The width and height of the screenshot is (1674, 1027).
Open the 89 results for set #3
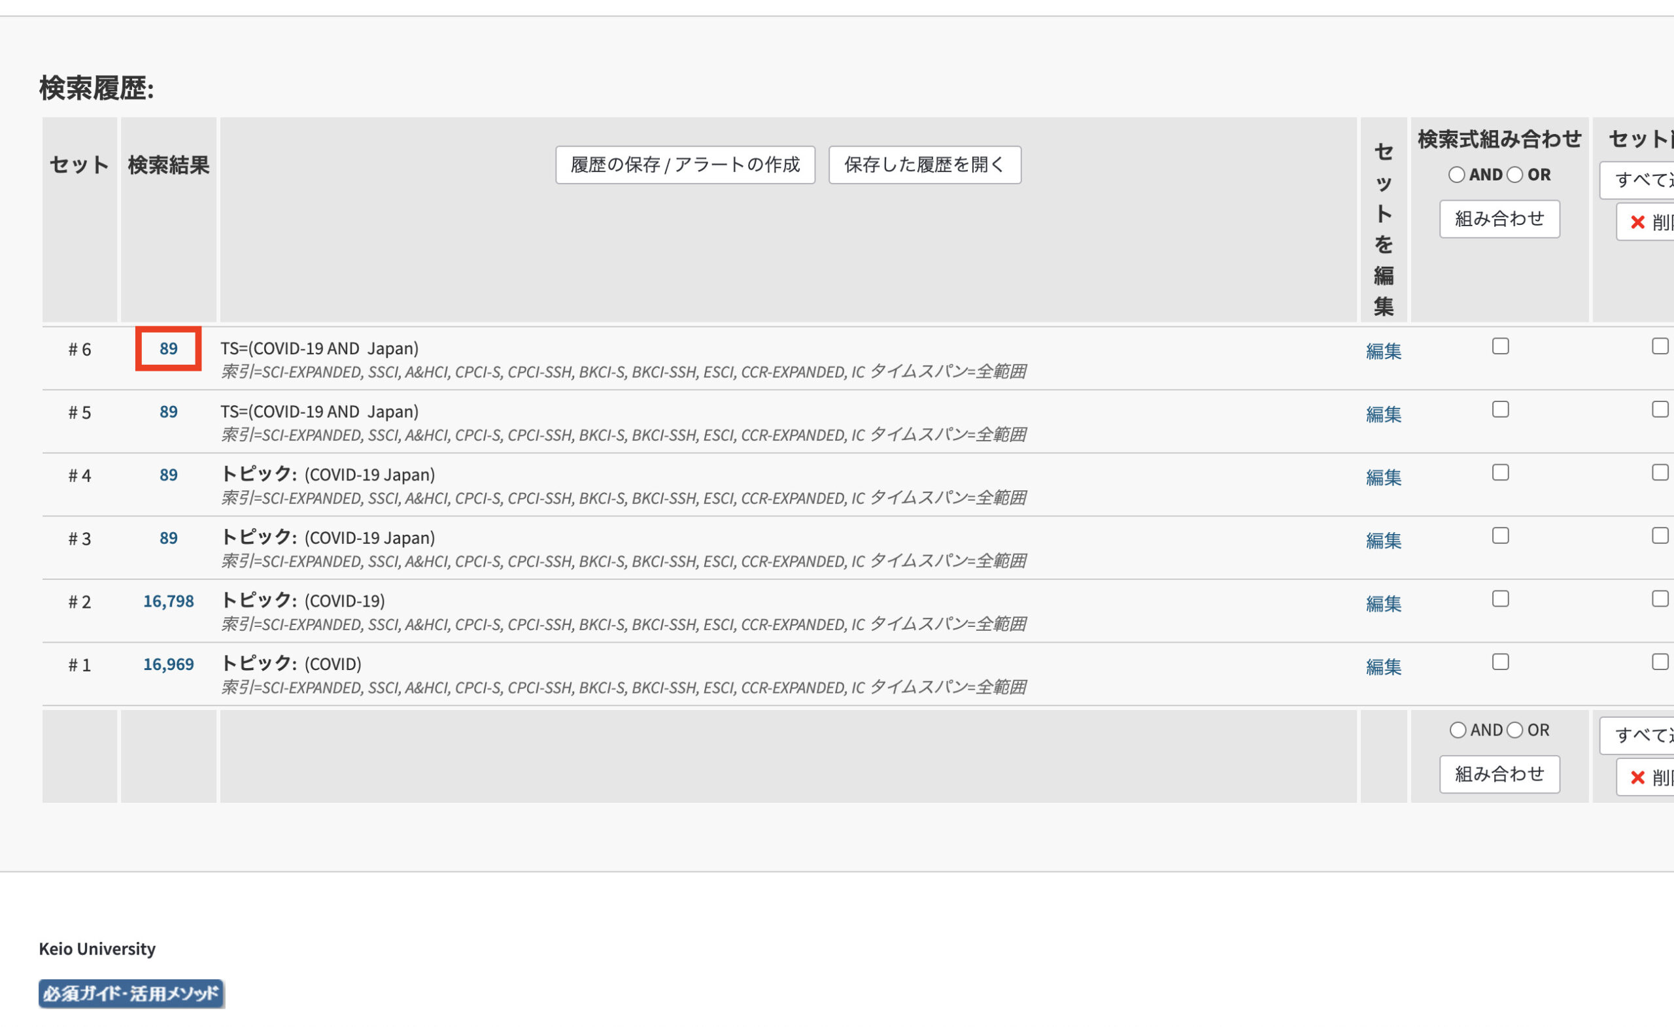click(x=169, y=538)
